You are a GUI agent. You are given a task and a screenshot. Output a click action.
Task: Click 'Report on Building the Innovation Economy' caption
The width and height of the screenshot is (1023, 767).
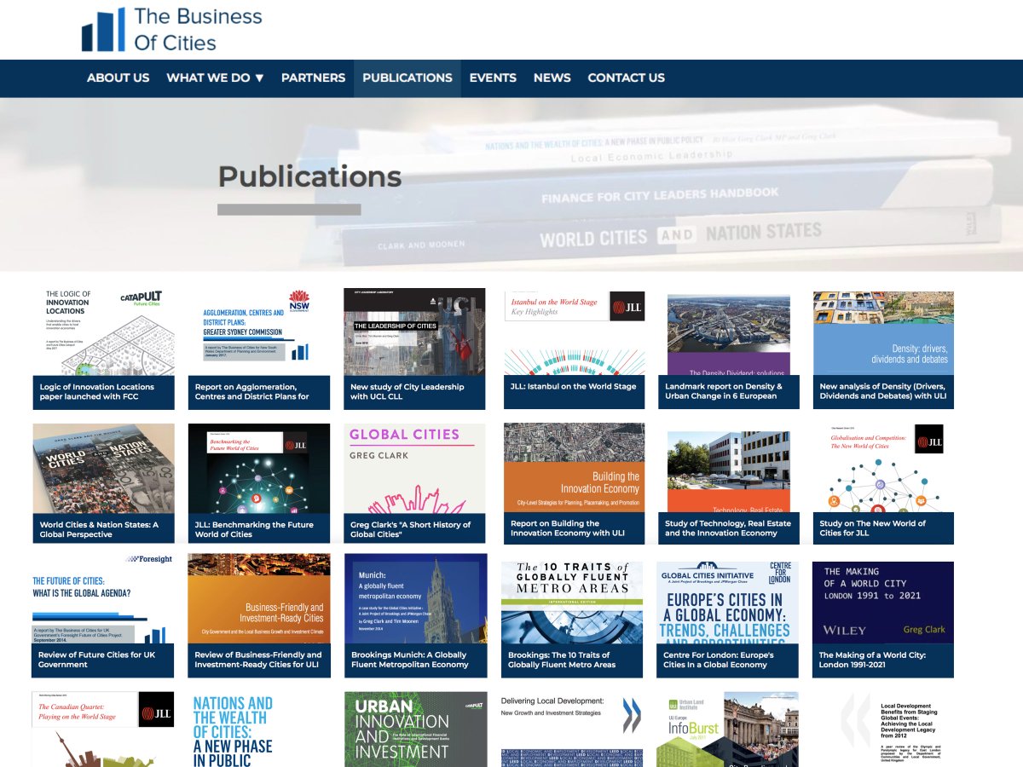click(x=575, y=528)
